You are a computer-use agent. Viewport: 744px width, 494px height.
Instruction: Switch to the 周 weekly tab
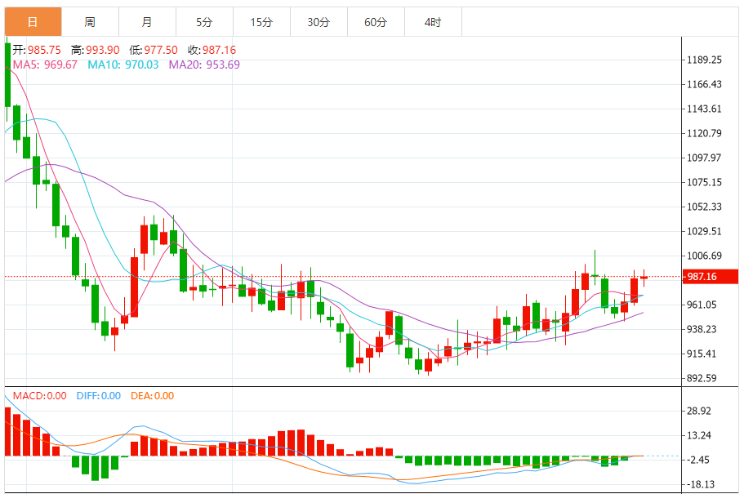point(90,22)
